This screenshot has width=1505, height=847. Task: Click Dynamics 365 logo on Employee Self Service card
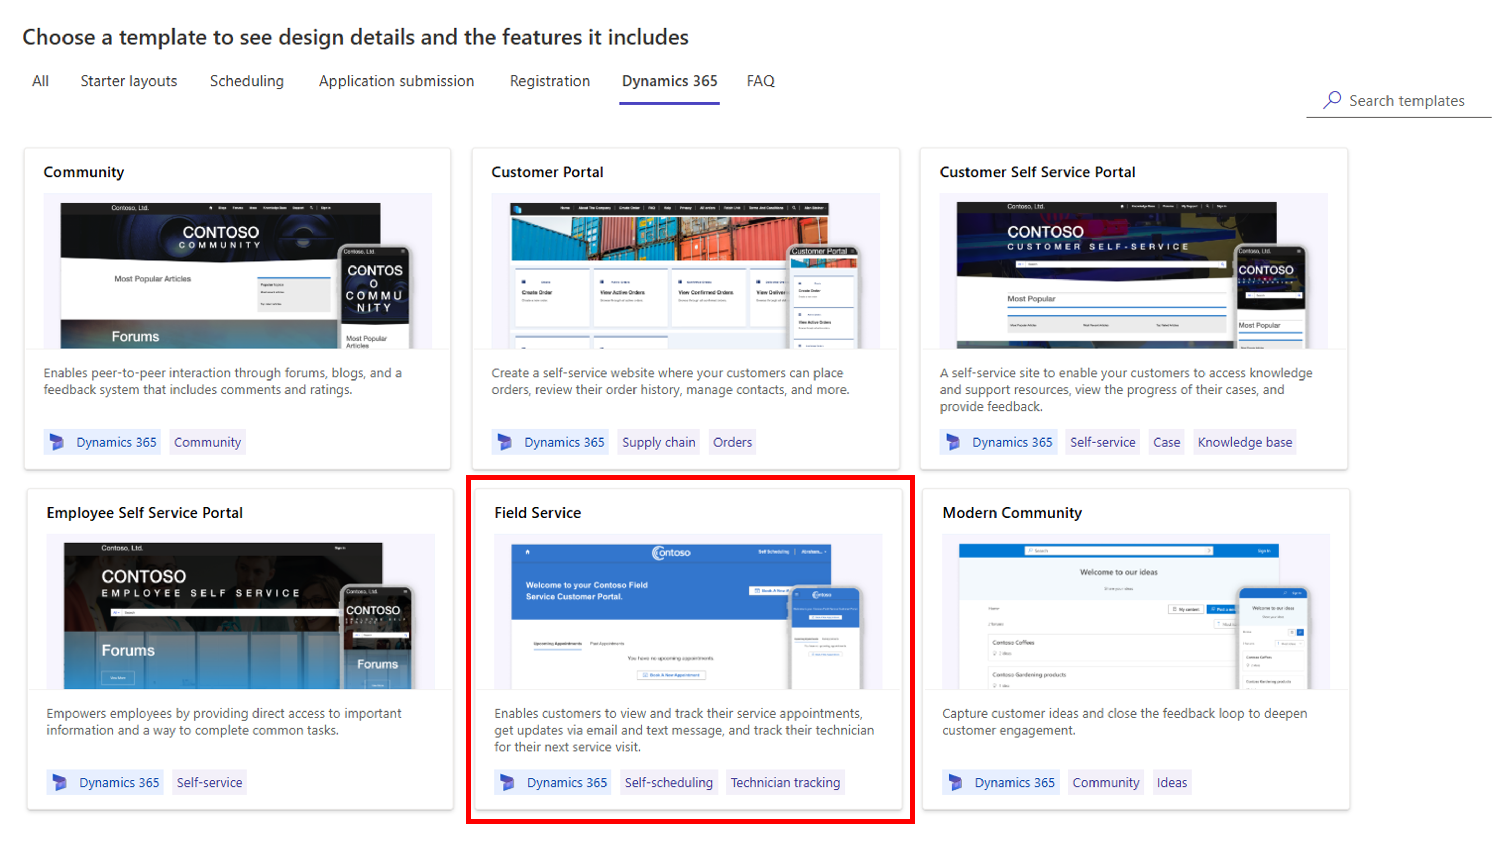(x=60, y=782)
